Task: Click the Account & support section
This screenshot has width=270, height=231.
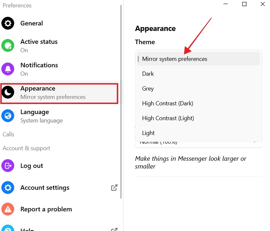Action: 26,148
